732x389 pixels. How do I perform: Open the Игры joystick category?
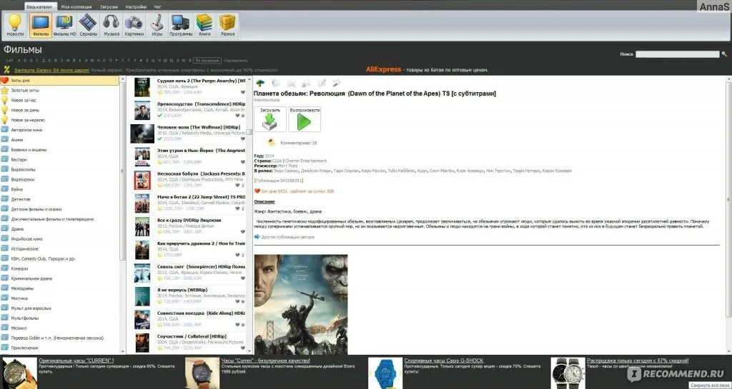click(x=157, y=25)
